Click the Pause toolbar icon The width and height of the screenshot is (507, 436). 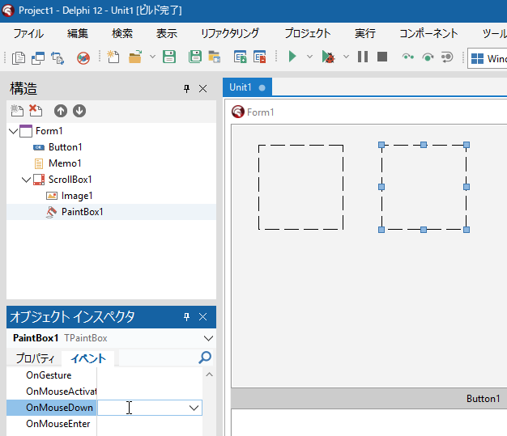(362, 57)
